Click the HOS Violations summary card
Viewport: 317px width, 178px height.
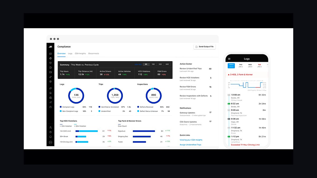click(145, 73)
